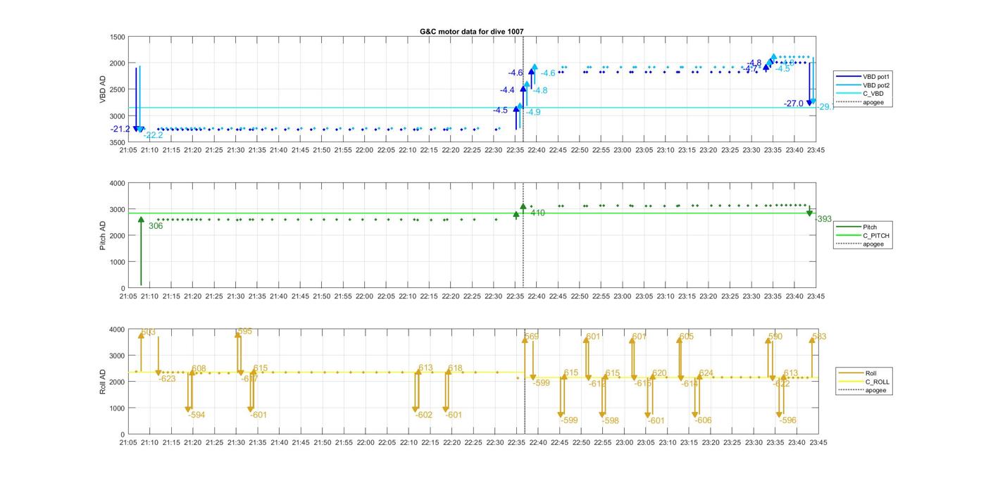Click the "306" pitch data label

pyautogui.click(x=156, y=226)
